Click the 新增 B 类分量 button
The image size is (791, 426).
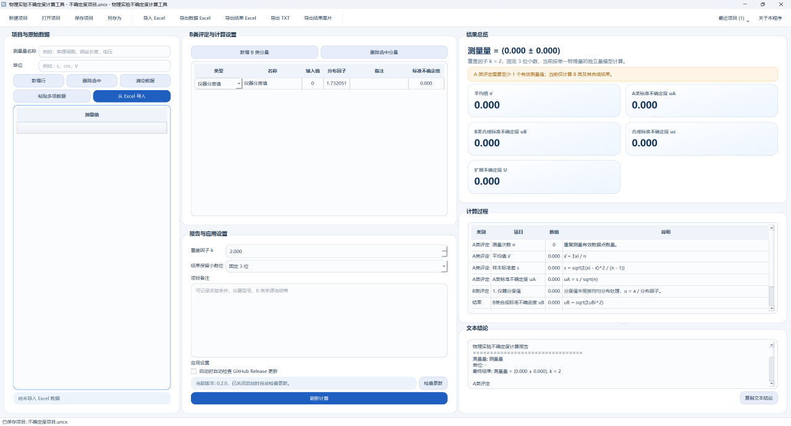tap(254, 52)
